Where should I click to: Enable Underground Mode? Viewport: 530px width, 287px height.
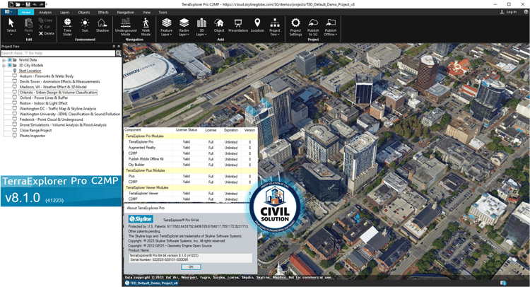[126, 27]
